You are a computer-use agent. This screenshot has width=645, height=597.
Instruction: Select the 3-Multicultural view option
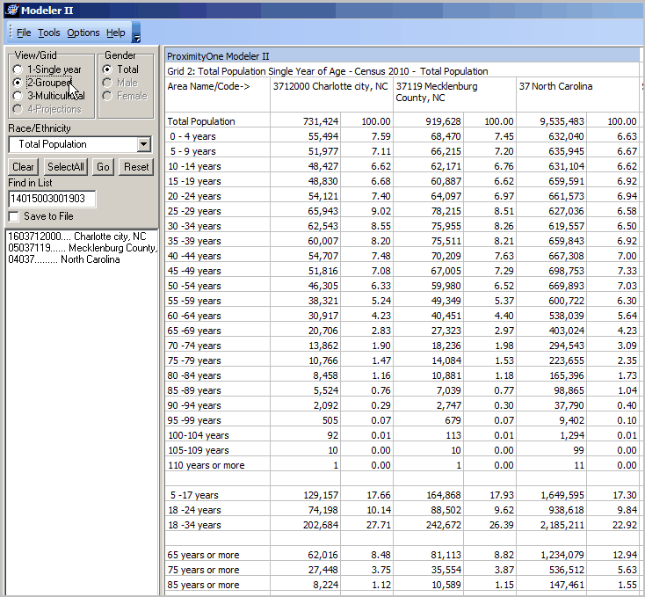tap(49, 96)
